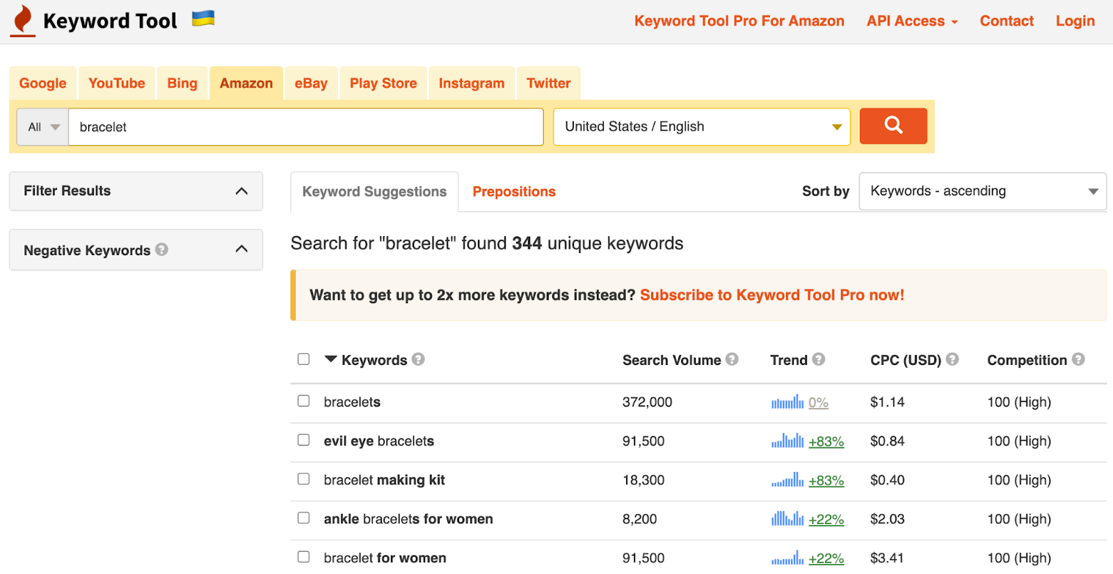Click the evil eye bracelets keyword text
The height and width of the screenshot is (574, 1113).
pyautogui.click(x=379, y=441)
